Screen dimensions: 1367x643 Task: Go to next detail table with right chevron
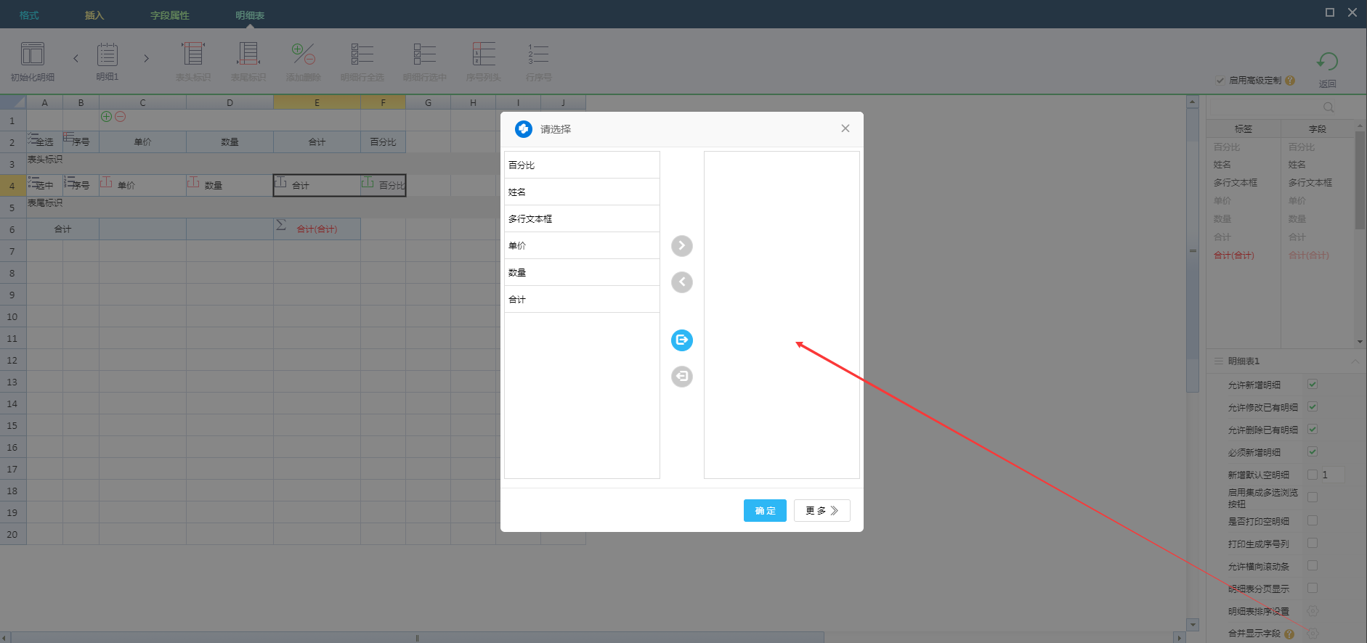tap(146, 59)
